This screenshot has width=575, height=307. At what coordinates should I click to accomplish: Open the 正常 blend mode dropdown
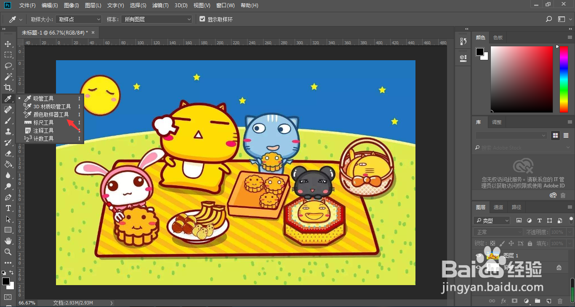(498, 232)
